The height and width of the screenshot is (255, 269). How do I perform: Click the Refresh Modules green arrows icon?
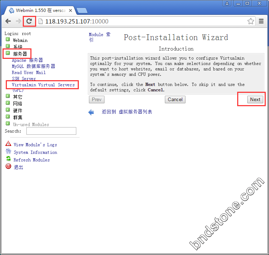point(8,159)
